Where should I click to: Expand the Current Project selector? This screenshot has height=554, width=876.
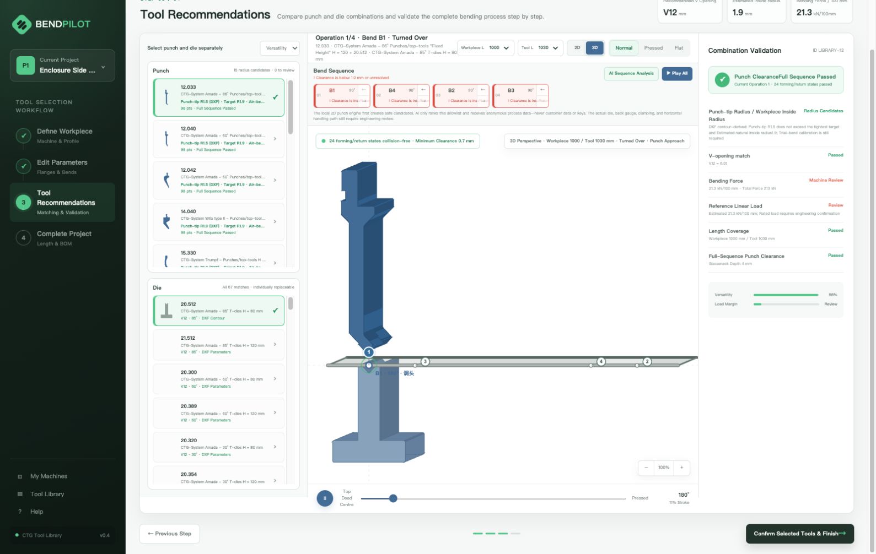[62, 66]
